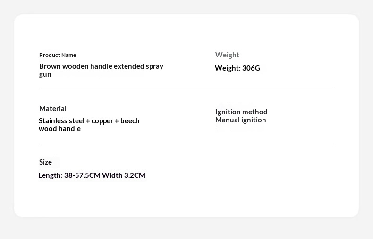Select the Weight: 306G value
373x239 pixels.
point(237,68)
